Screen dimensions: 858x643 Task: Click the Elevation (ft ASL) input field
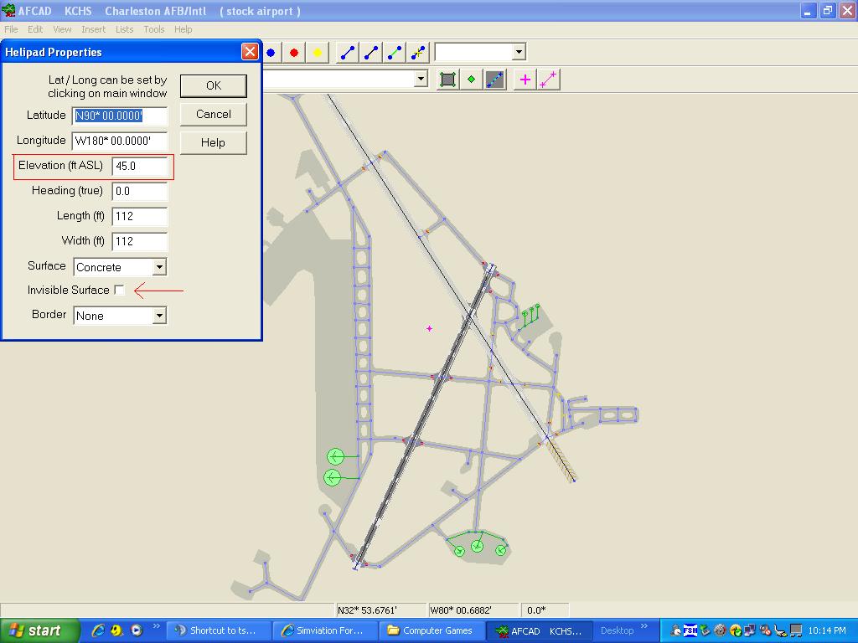(x=139, y=166)
